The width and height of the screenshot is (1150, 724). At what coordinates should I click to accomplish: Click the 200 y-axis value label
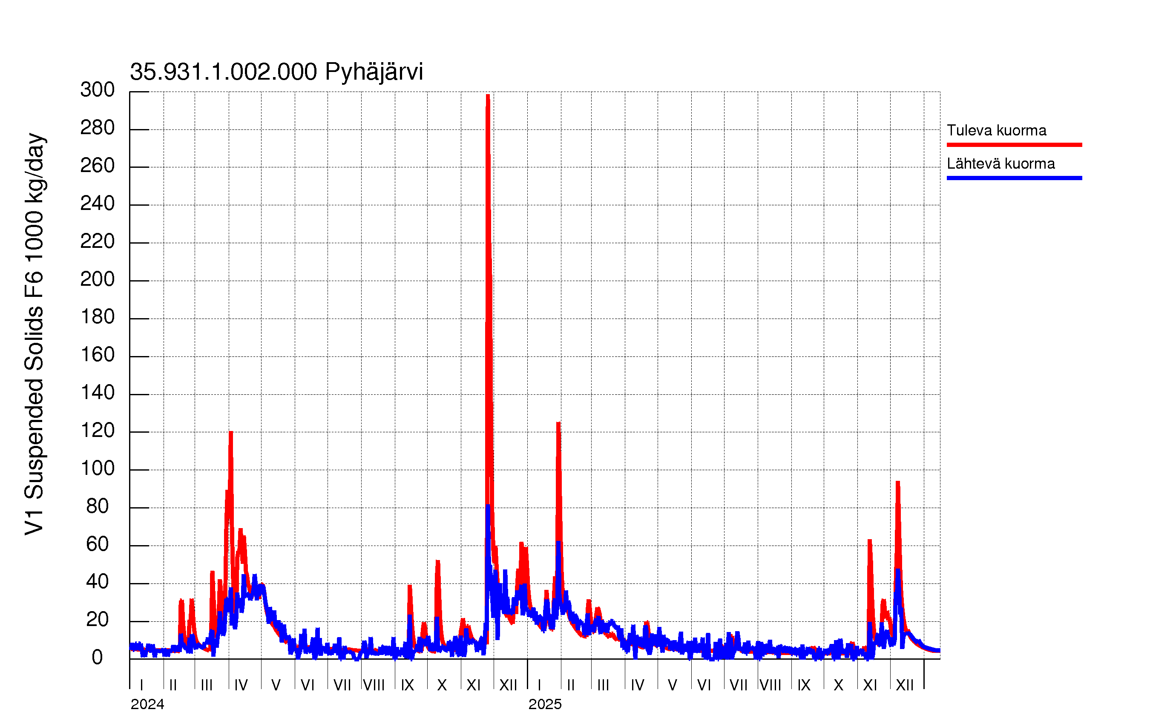(x=98, y=279)
